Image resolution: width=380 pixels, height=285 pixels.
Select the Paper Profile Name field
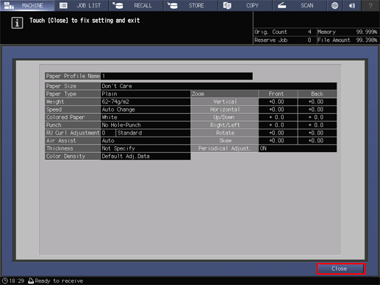click(176, 76)
